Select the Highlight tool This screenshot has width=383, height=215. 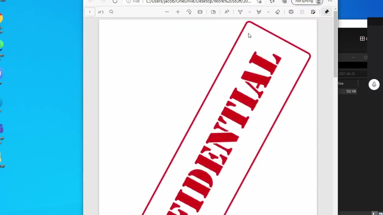click(259, 12)
